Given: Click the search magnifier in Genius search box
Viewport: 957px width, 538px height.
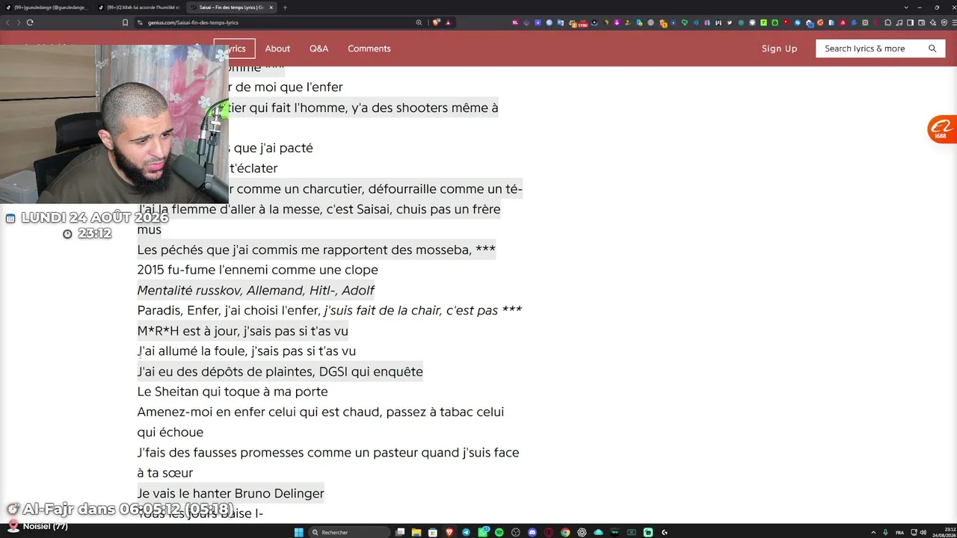Looking at the screenshot, I should pyautogui.click(x=932, y=49).
